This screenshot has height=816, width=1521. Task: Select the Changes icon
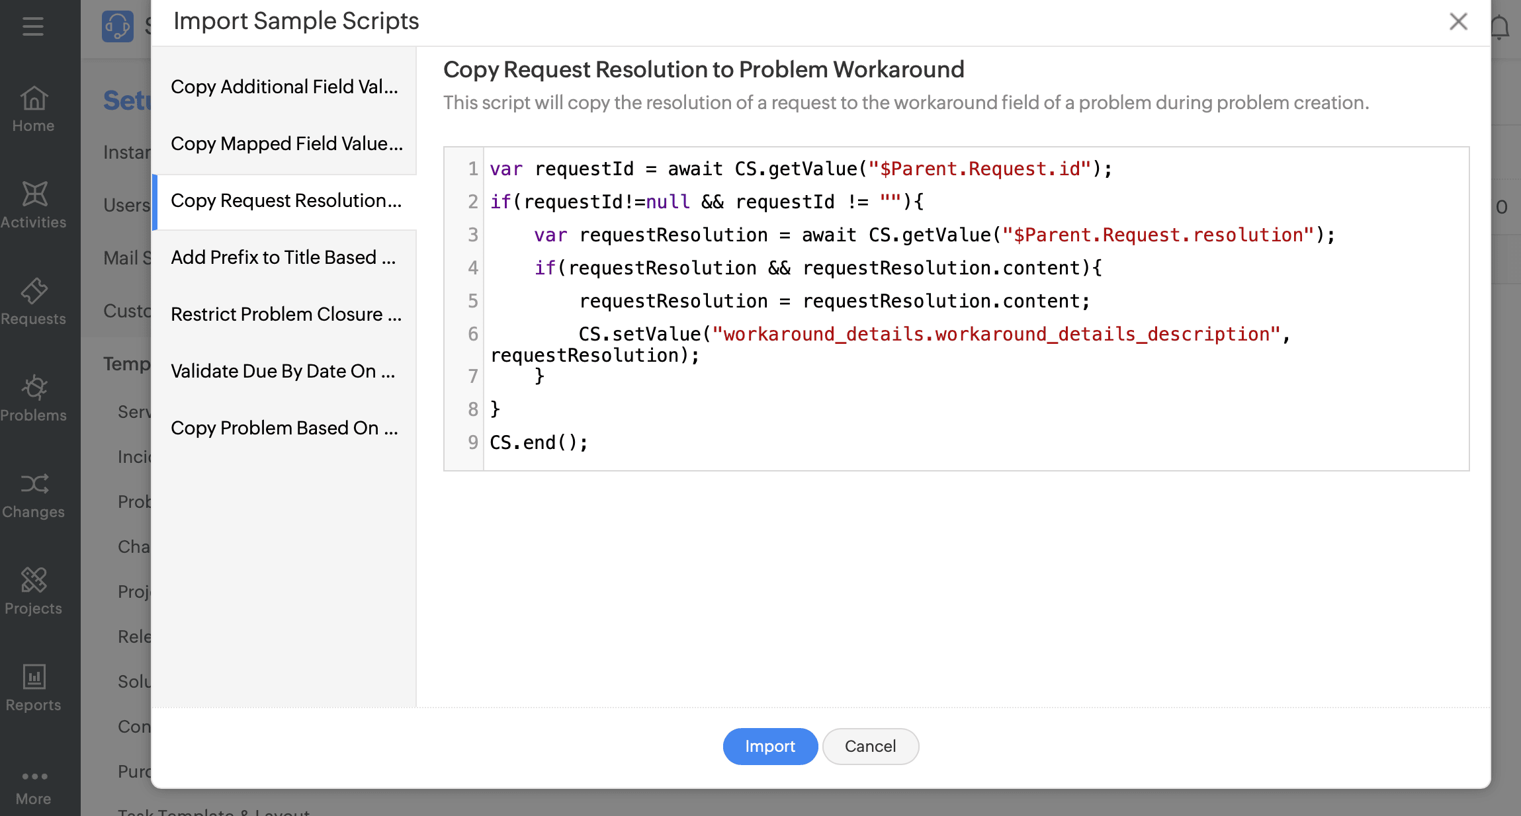(33, 493)
